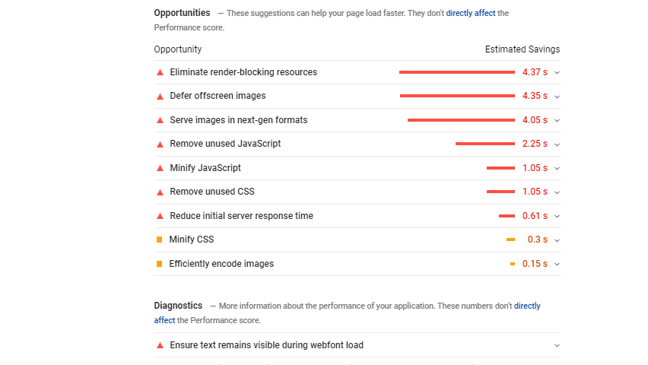The width and height of the screenshot is (648, 365).
Task: Click the Minify JavaScript 1.05 s savings value
Action: [535, 168]
